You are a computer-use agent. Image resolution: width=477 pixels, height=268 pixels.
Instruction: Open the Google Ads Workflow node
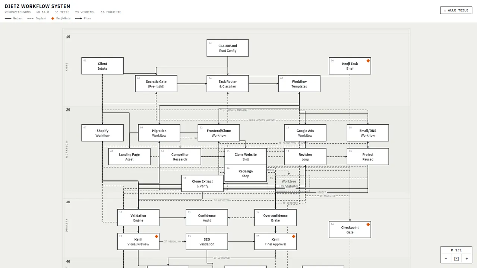(305, 133)
